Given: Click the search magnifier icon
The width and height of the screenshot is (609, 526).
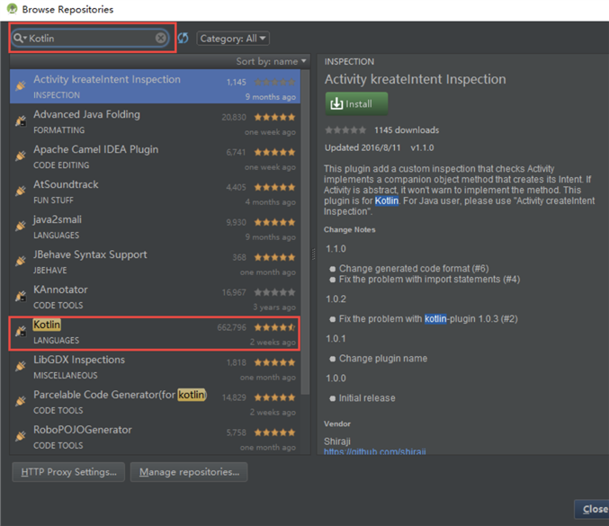Looking at the screenshot, I should (x=19, y=38).
